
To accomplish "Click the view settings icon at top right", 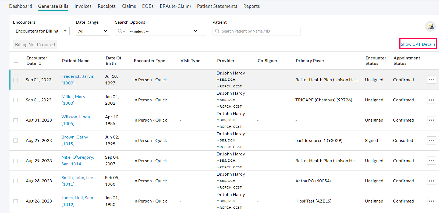I will [x=430, y=27].
